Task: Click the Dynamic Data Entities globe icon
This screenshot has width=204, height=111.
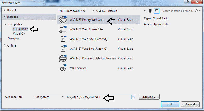Action: point(63,58)
